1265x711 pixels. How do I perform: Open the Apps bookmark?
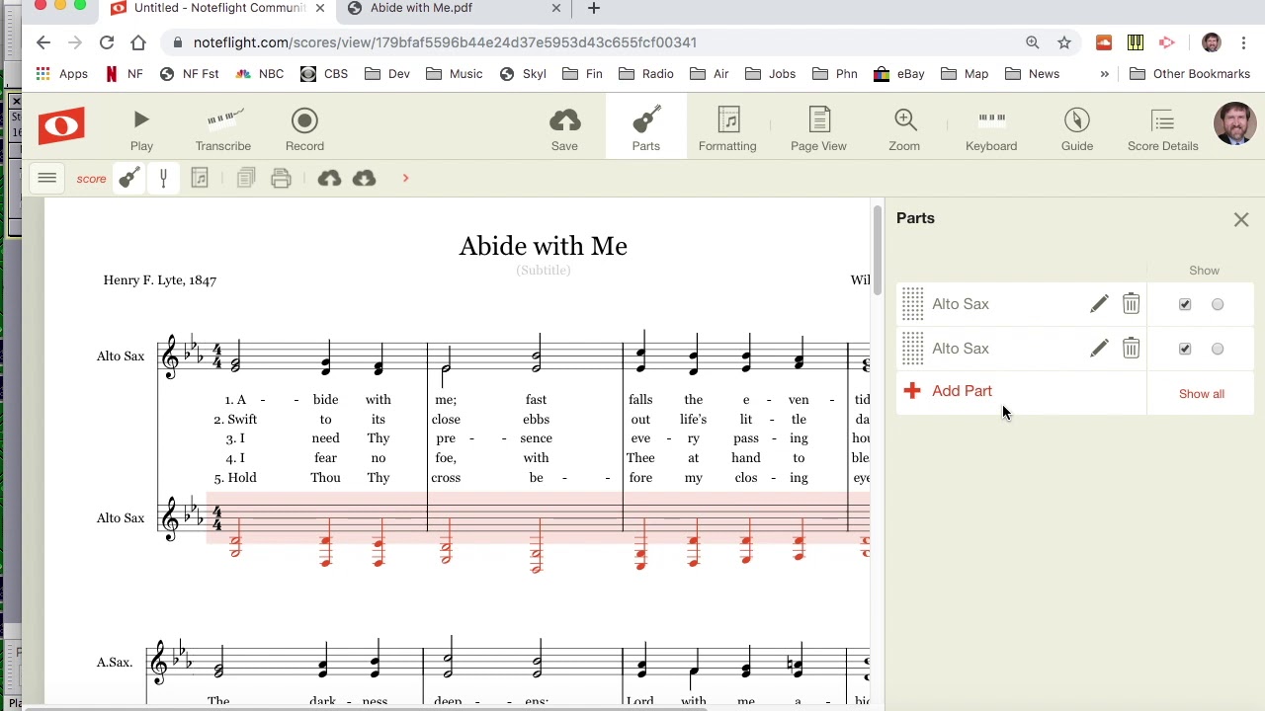pyautogui.click(x=61, y=74)
